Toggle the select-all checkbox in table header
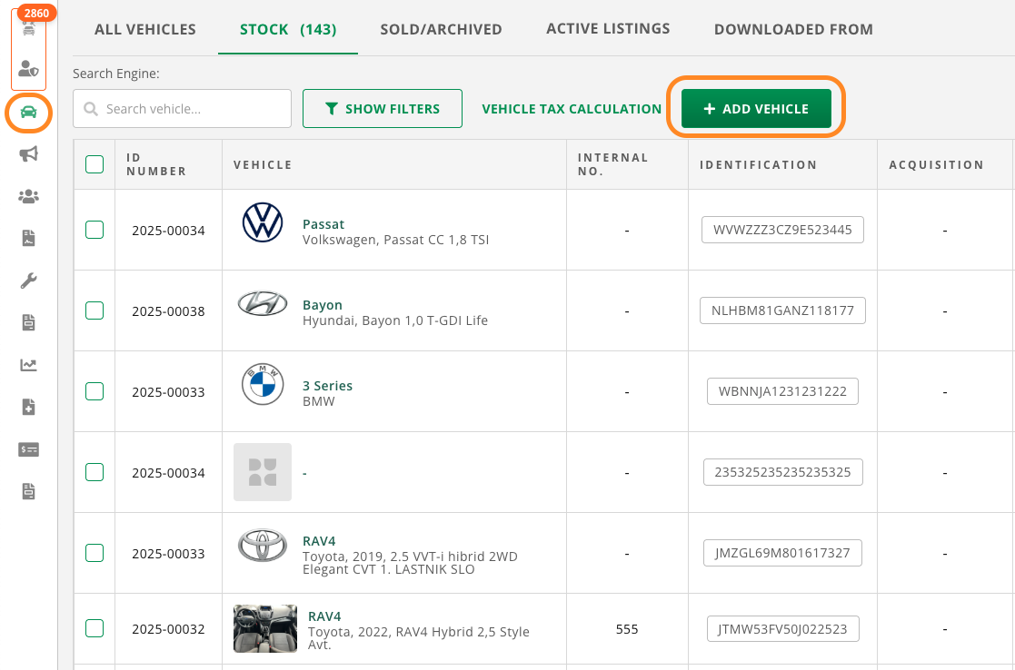The height and width of the screenshot is (670, 1015). coord(95,164)
